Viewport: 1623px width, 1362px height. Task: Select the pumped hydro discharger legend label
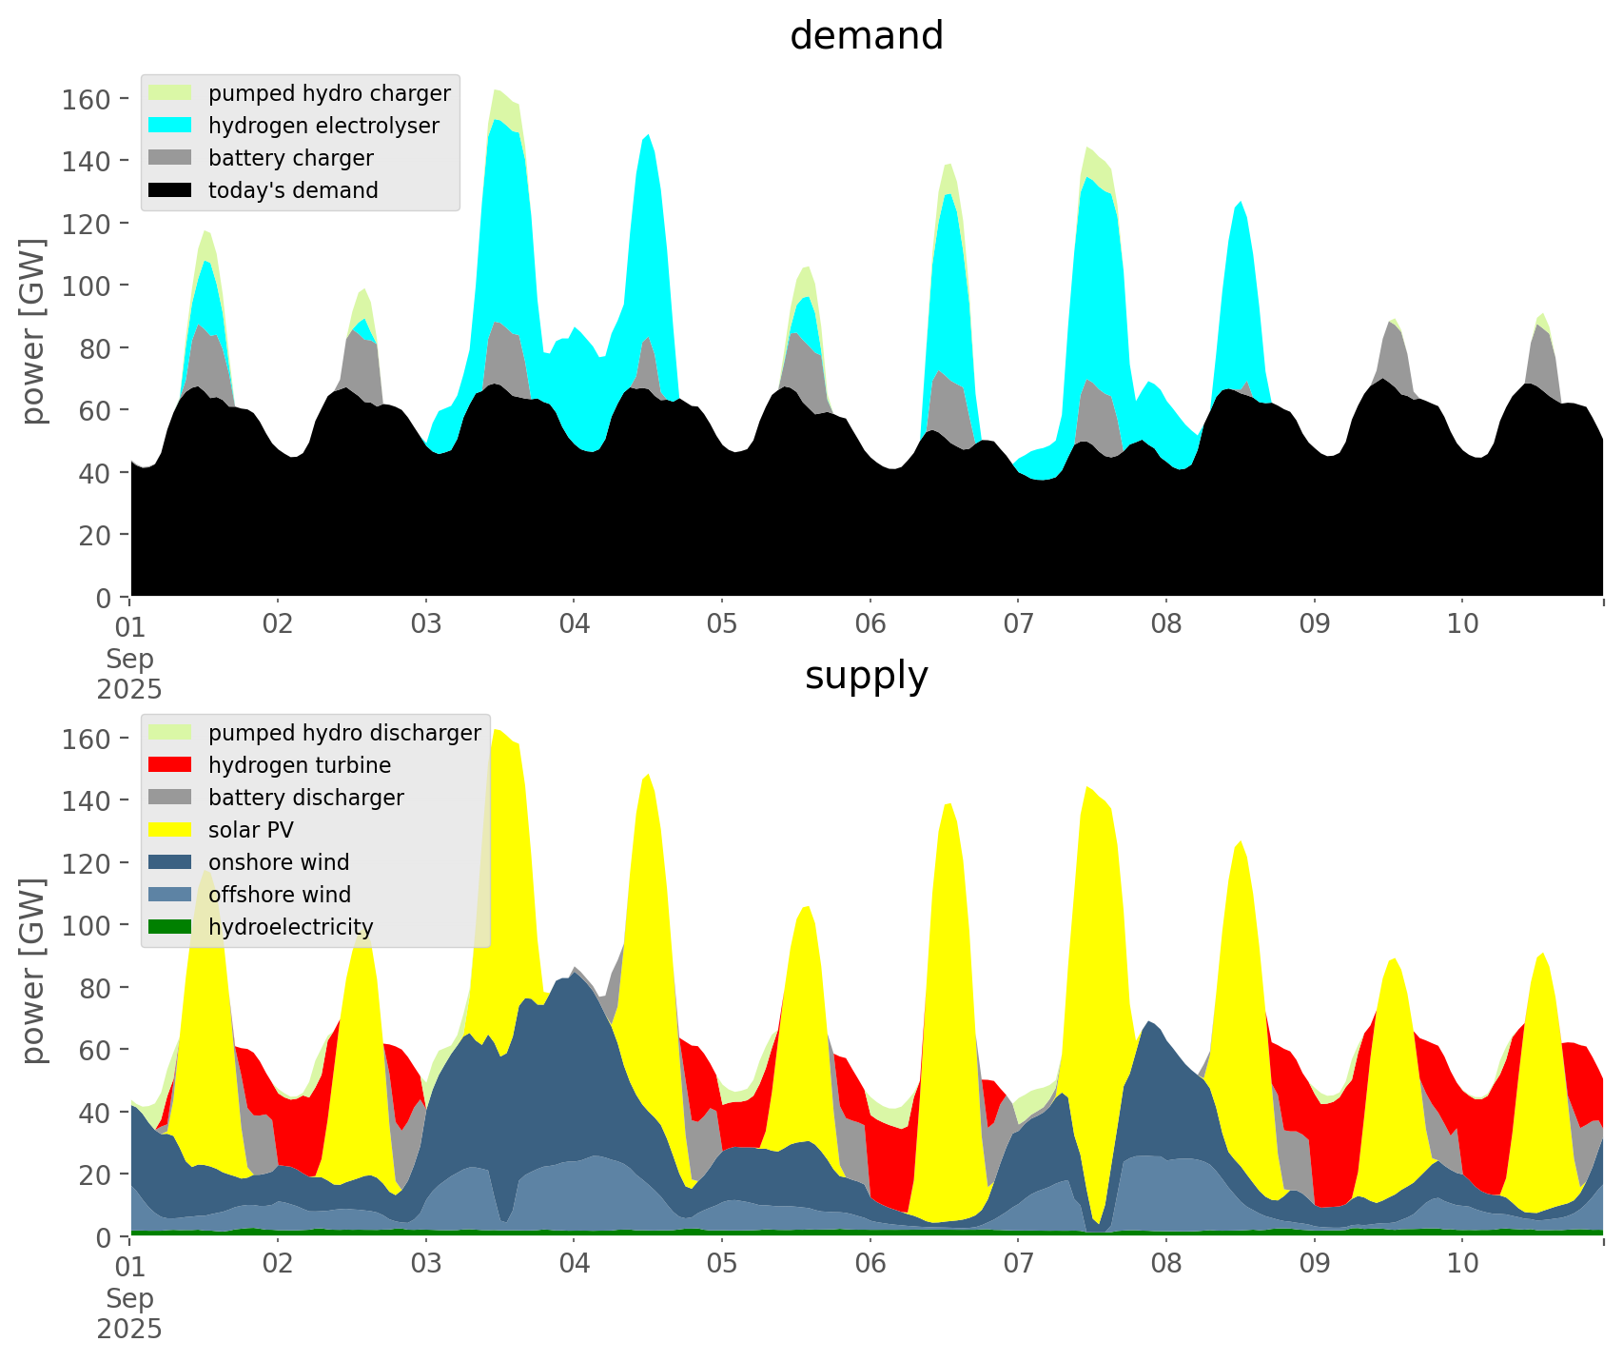(x=344, y=733)
